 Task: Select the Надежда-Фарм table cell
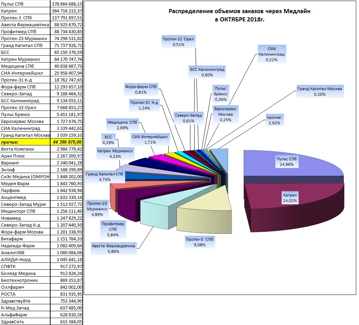(x=25, y=246)
